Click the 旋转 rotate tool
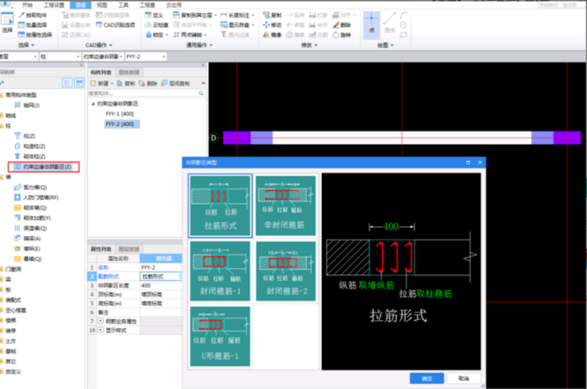587x389 pixels. pos(342,35)
